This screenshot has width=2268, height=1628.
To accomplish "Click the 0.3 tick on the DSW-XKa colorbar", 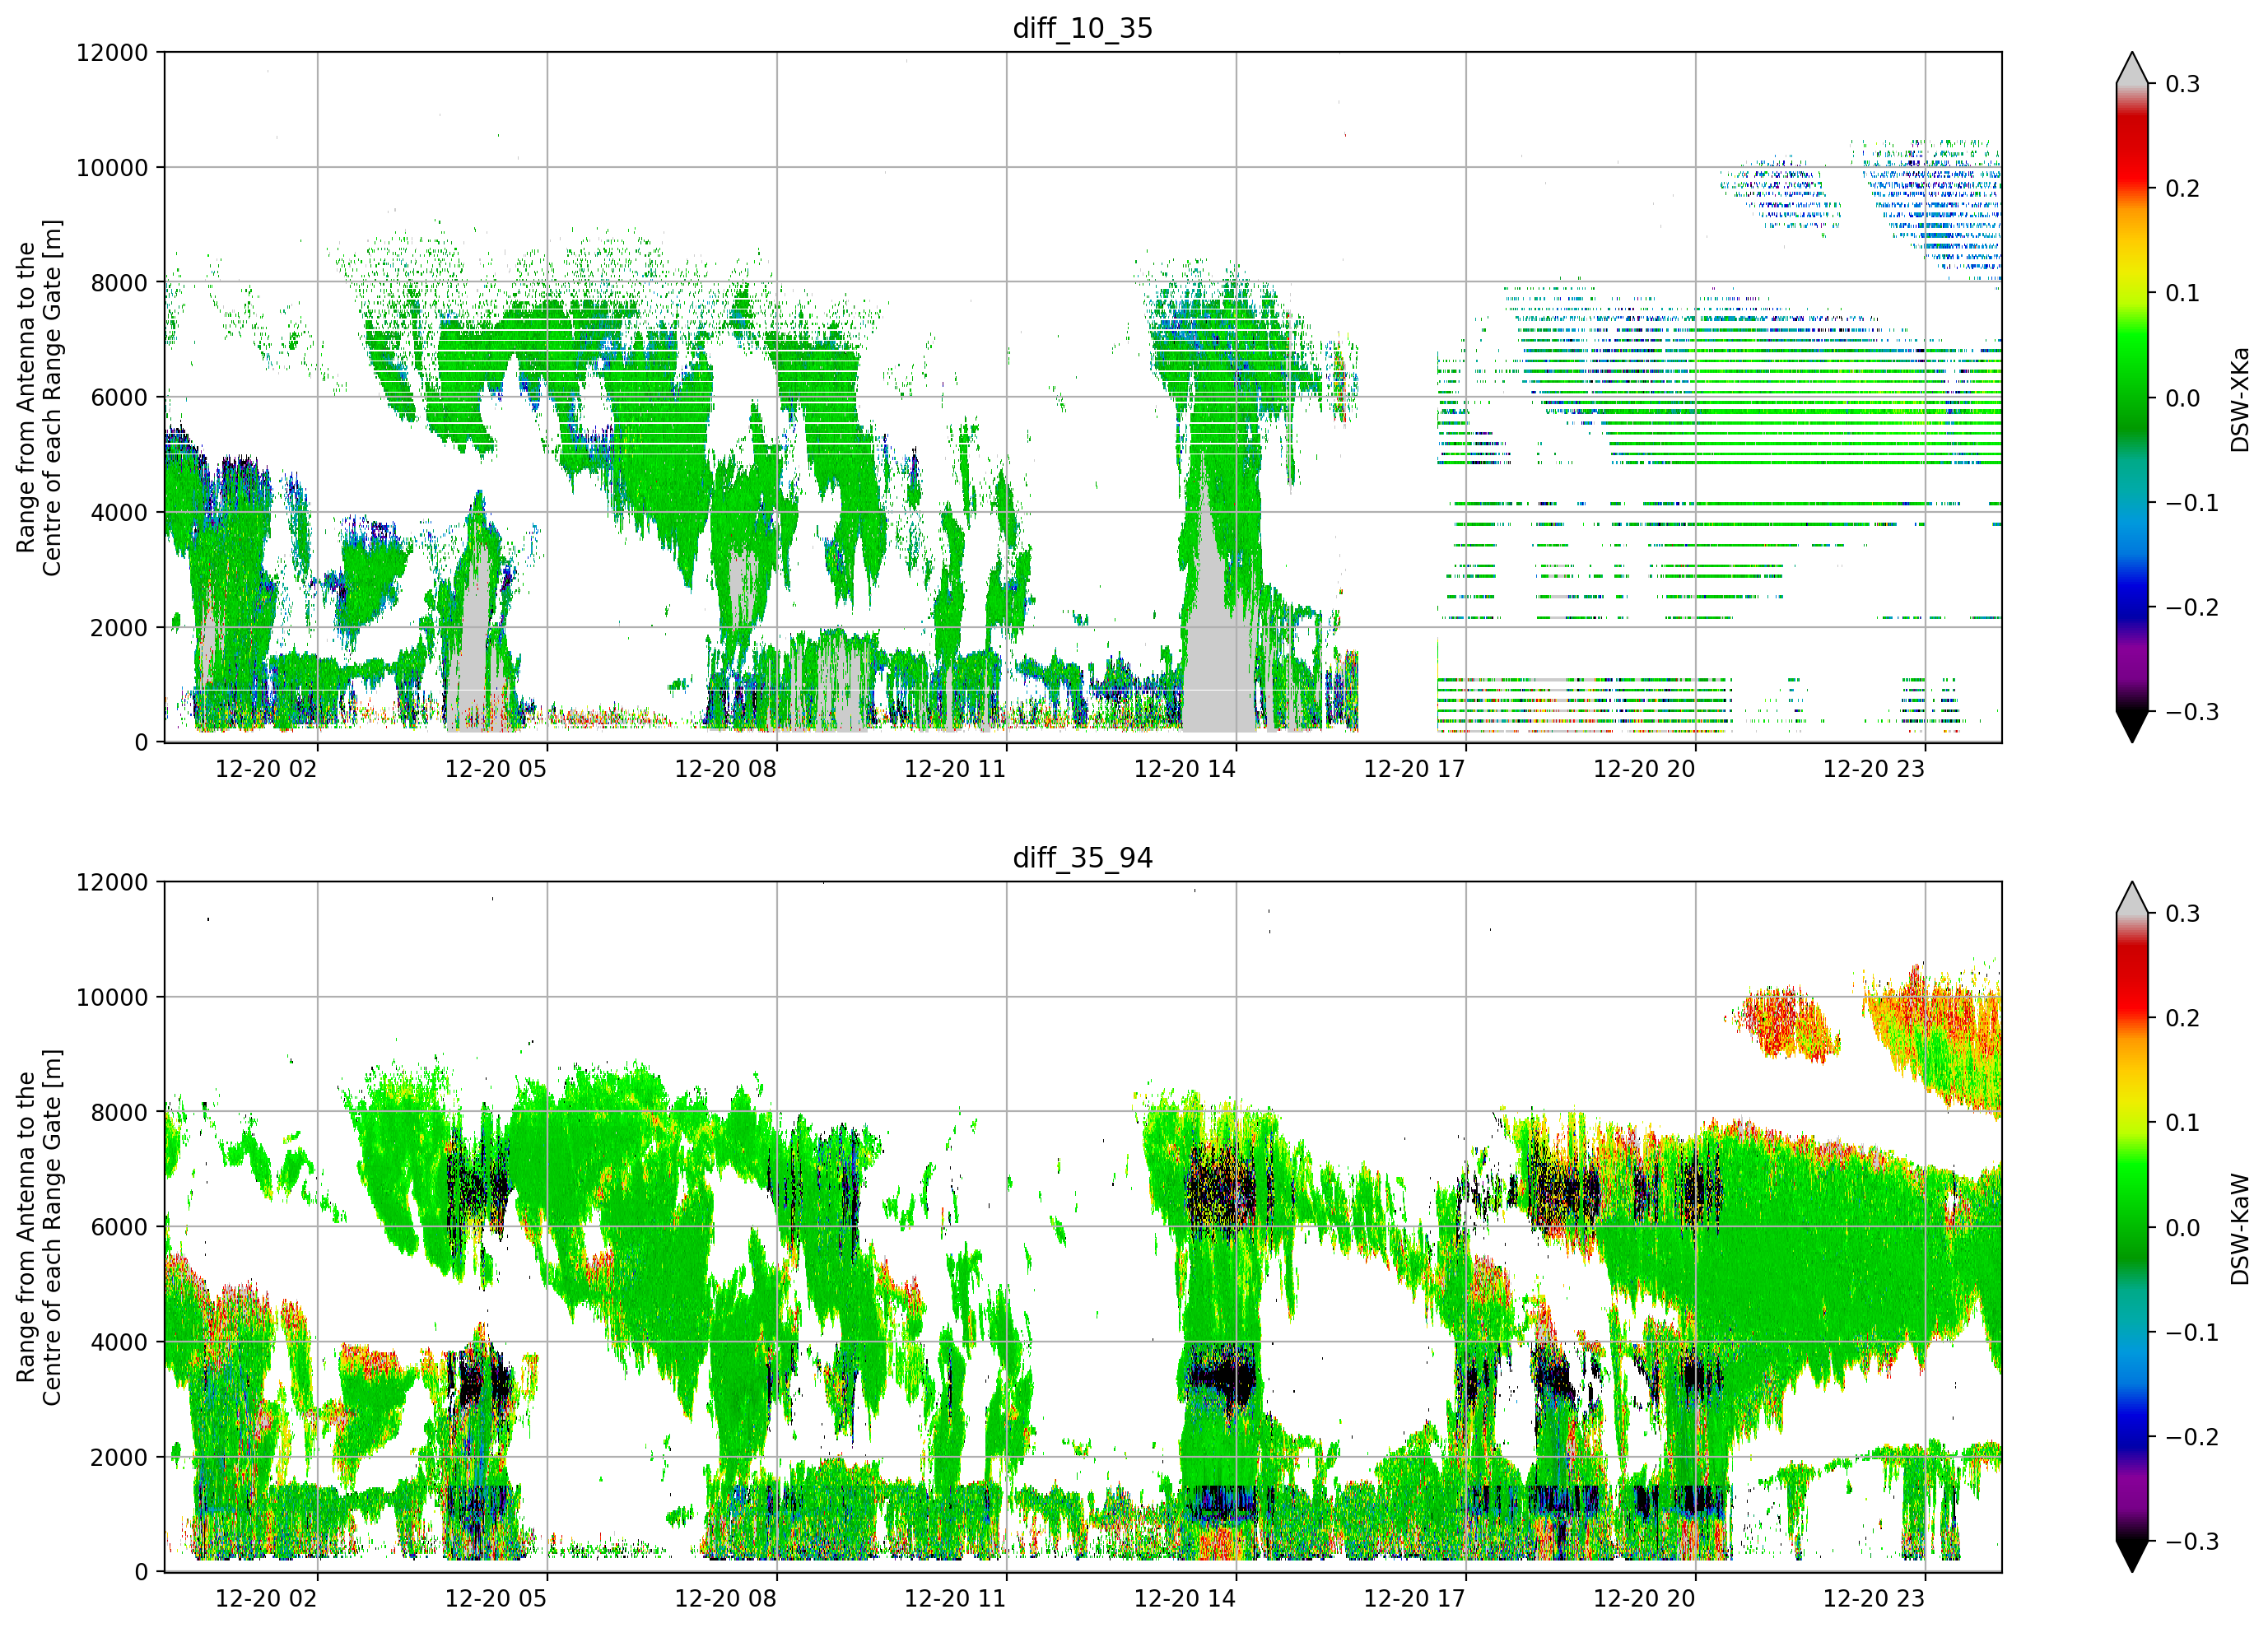I will tap(2183, 84).
